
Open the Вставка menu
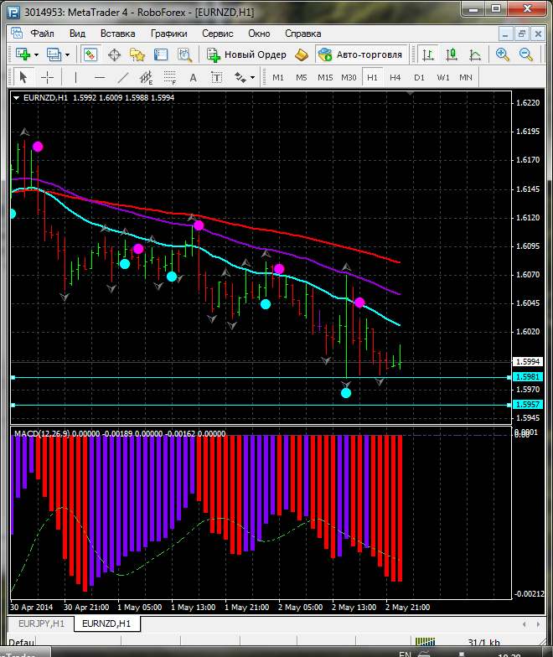117,34
